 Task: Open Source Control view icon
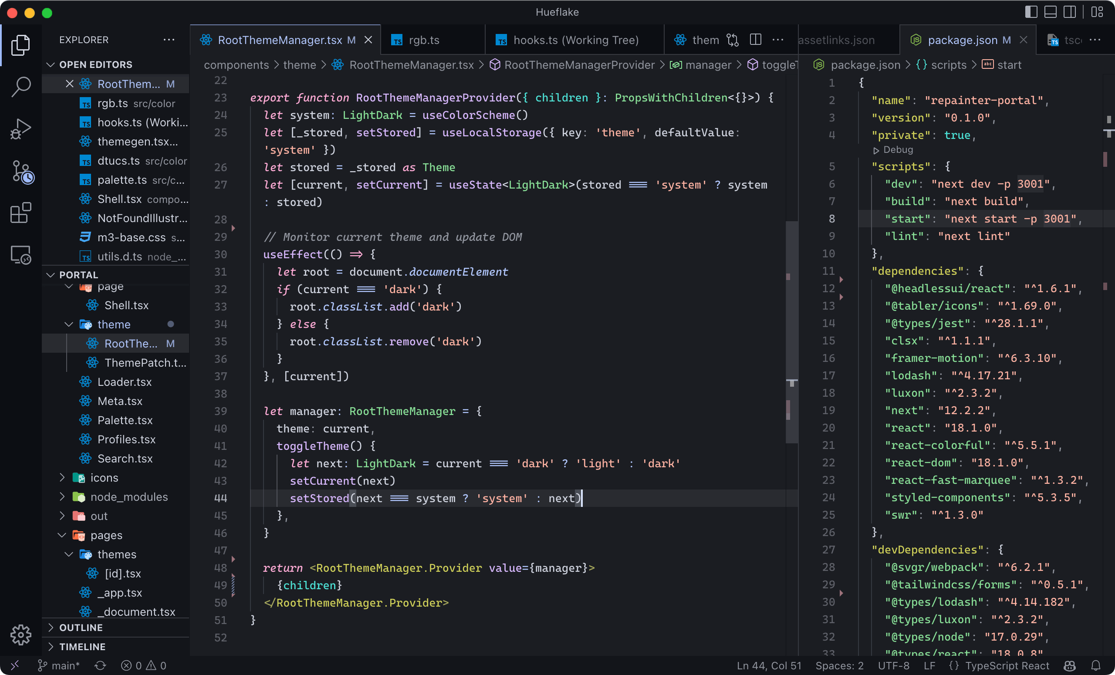pyautogui.click(x=22, y=172)
